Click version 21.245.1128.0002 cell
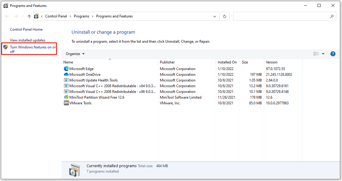 279,74
